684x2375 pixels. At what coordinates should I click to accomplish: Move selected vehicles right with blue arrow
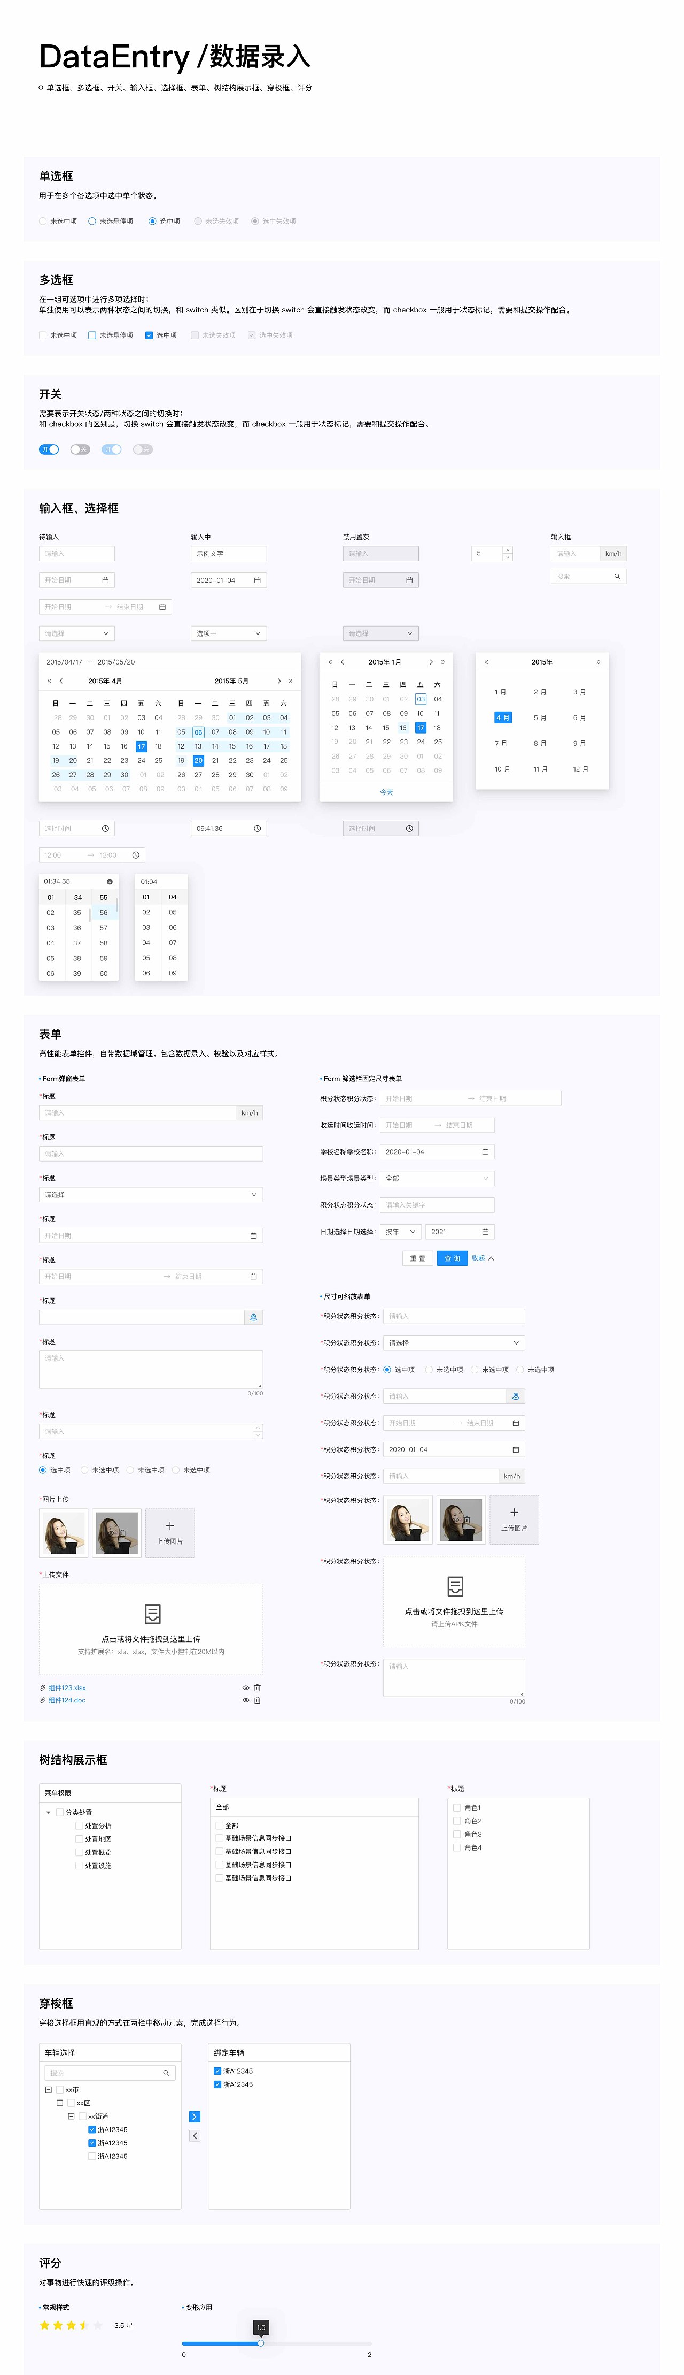coord(194,2116)
